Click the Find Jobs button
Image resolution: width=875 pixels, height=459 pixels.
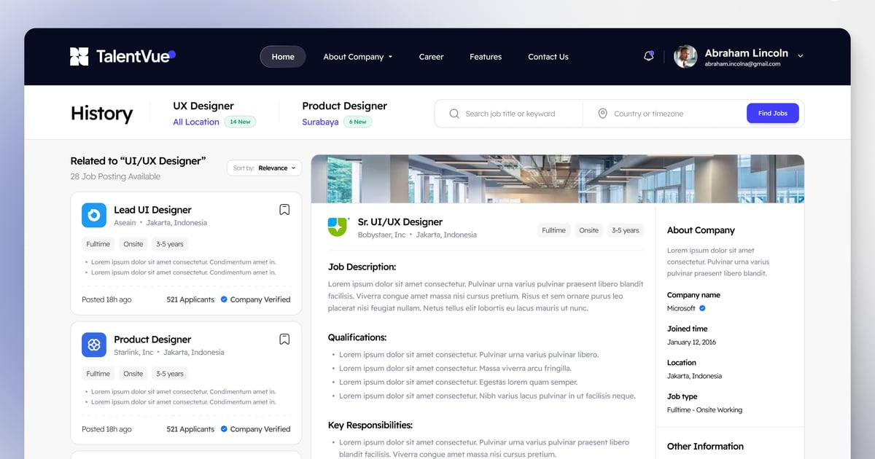(x=773, y=114)
